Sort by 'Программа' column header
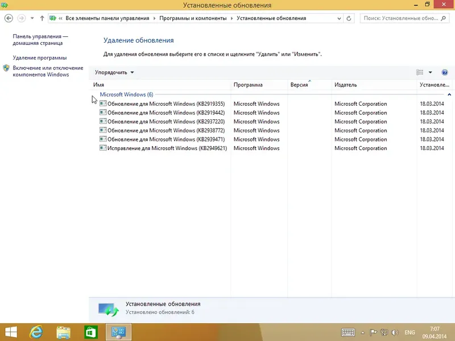Screen dimensions: 455x341 [x=248, y=85]
